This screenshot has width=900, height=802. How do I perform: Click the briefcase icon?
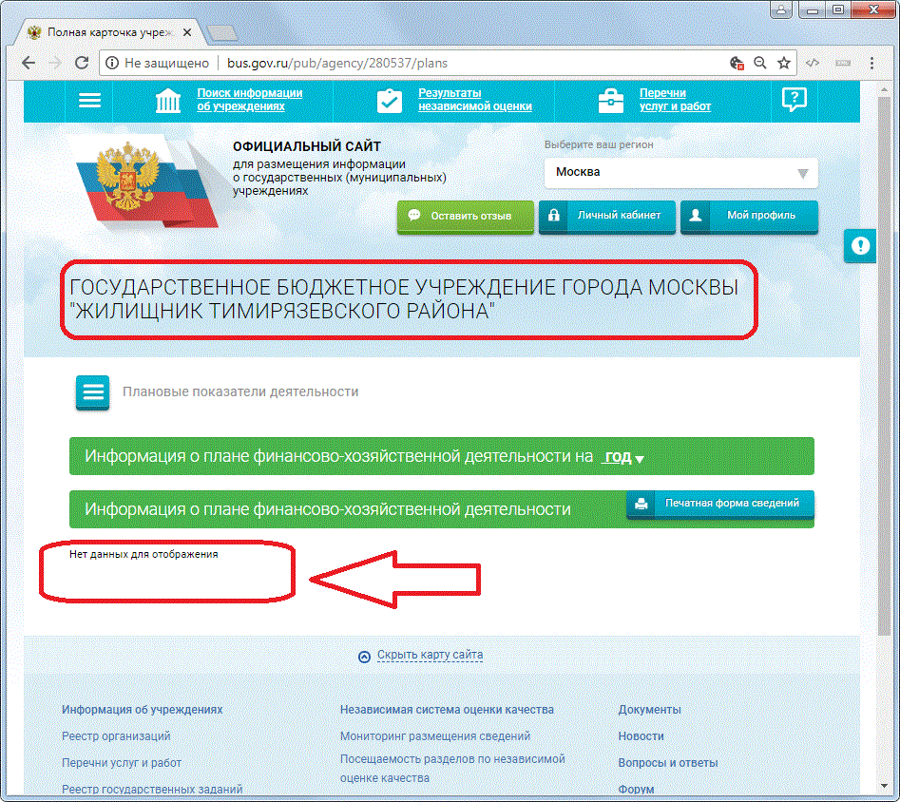pyautogui.click(x=611, y=101)
